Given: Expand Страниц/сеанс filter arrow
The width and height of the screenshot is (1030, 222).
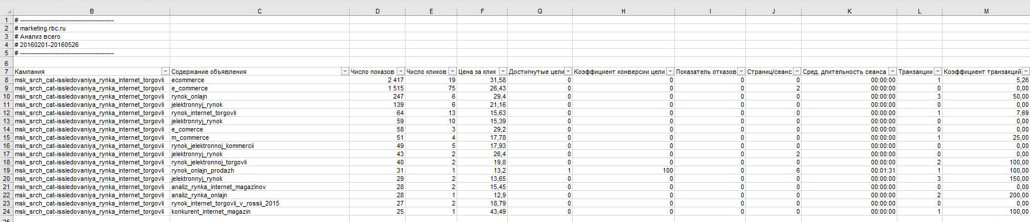Looking at the screenshot, I should tap(796, 72).
